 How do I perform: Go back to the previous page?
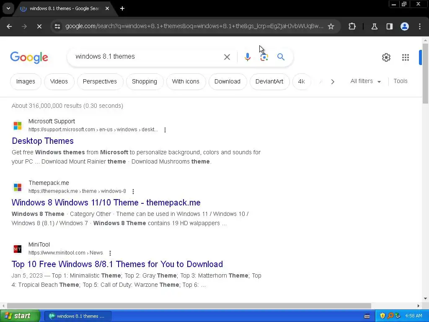(x=9, y=26)
